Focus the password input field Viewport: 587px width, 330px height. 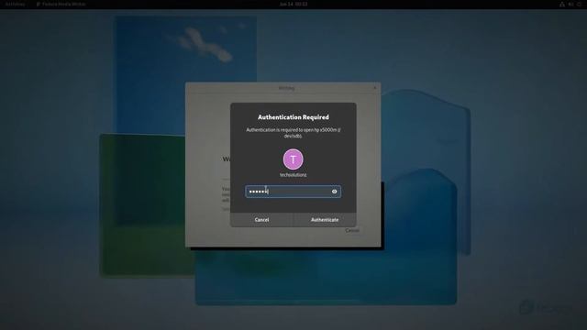pyautogui.click(x=293, y=192)
